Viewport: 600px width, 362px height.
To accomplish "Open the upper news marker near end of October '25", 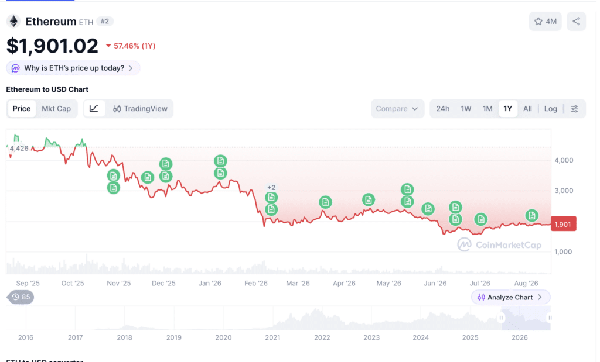I will click(x=113, y=175).
